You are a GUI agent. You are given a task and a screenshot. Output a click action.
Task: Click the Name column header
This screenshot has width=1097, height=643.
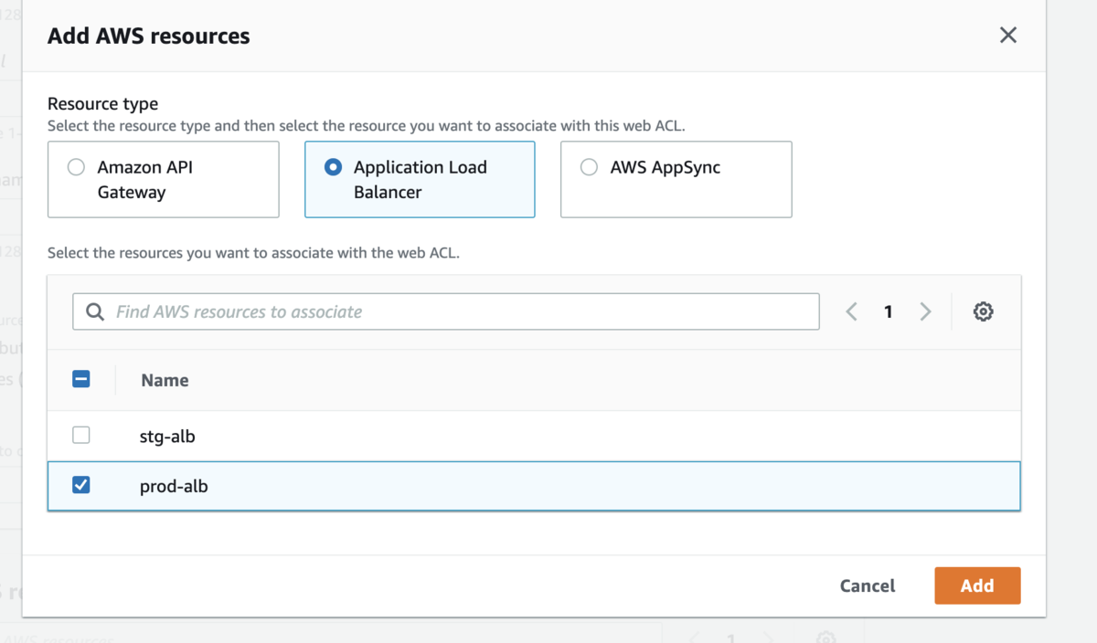pos(165,381)
